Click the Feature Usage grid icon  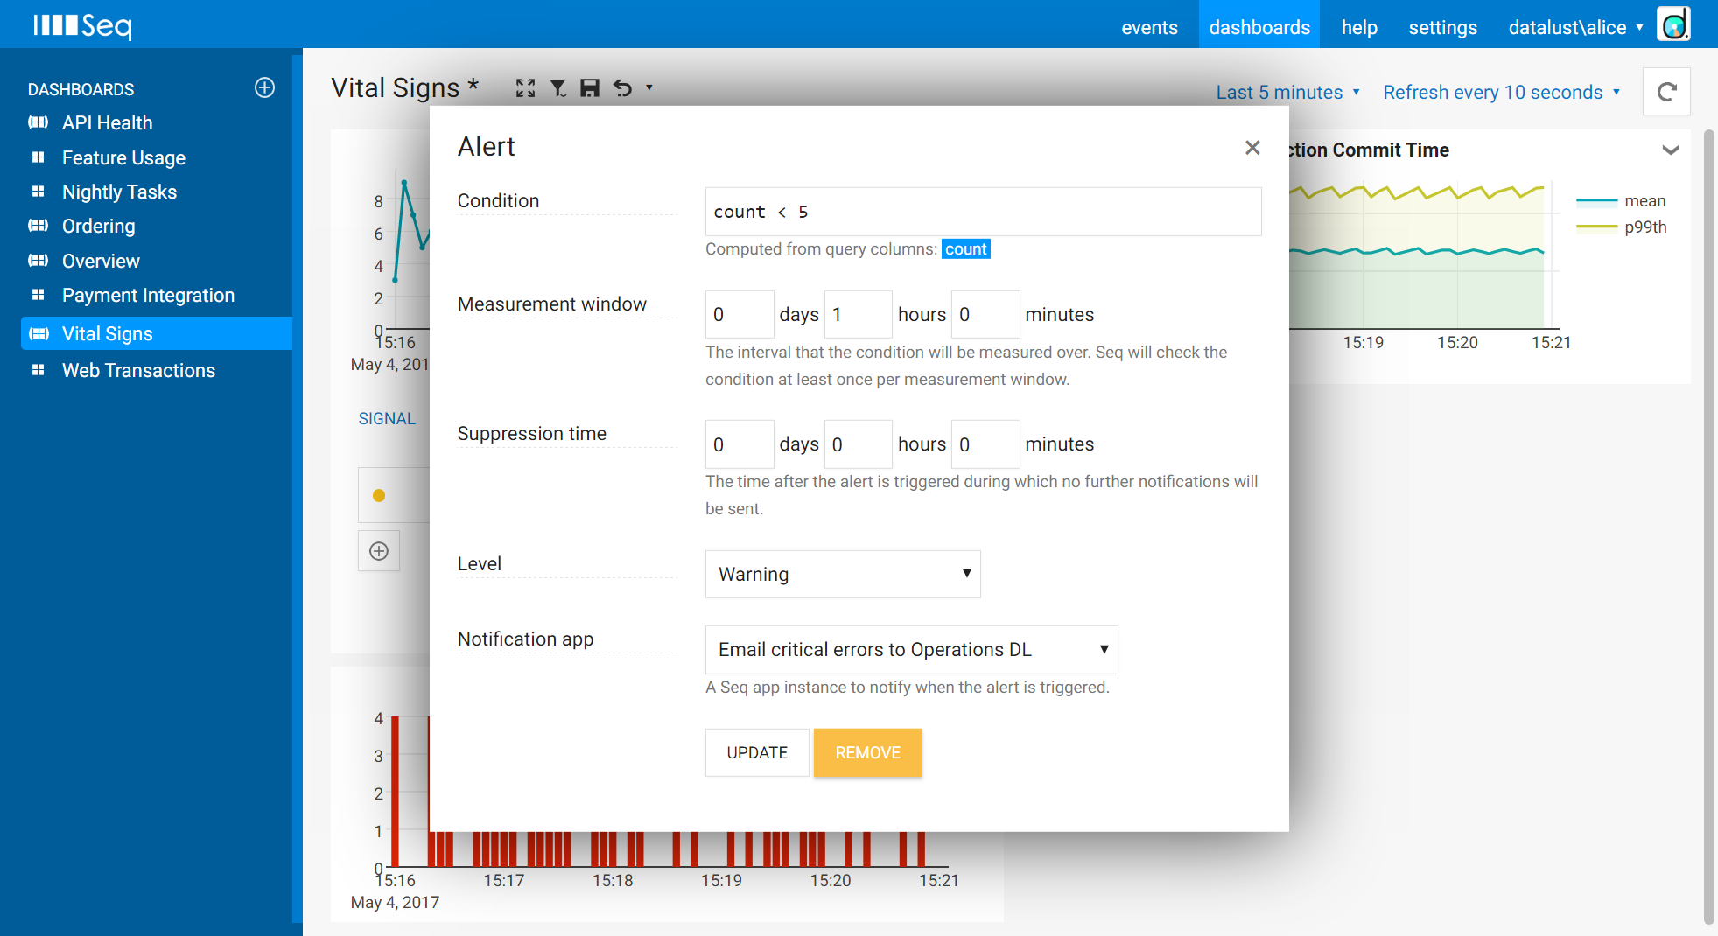click(x=39, y=157)
